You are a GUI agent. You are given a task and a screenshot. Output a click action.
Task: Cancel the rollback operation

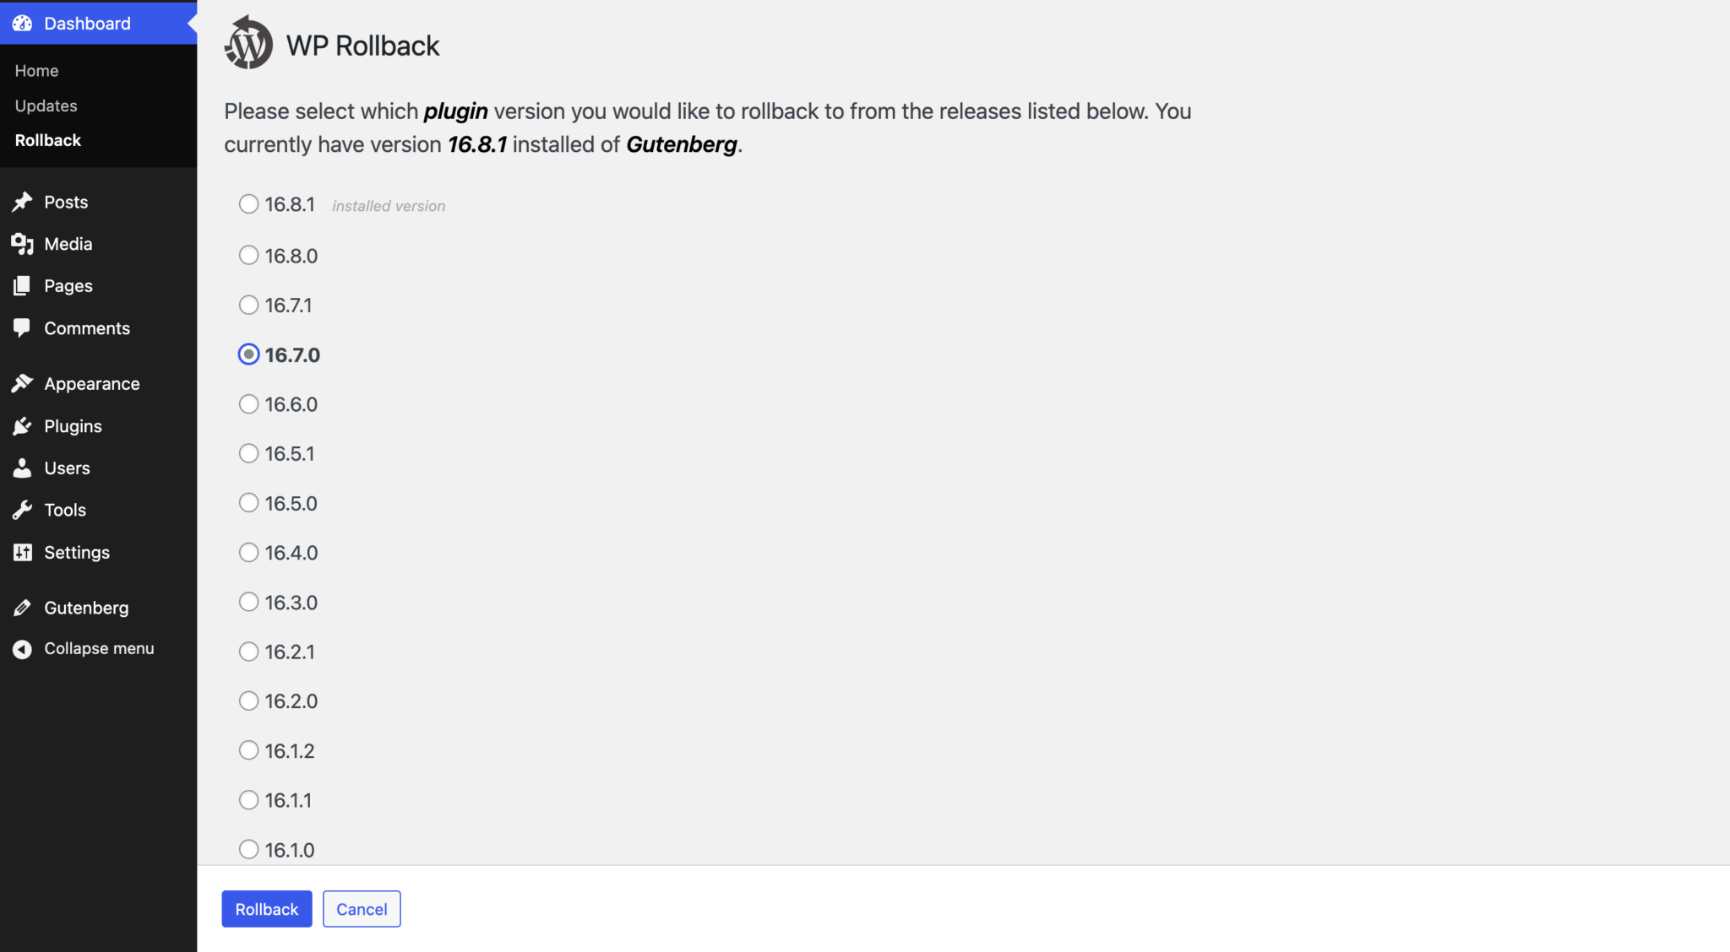(362, 909)
